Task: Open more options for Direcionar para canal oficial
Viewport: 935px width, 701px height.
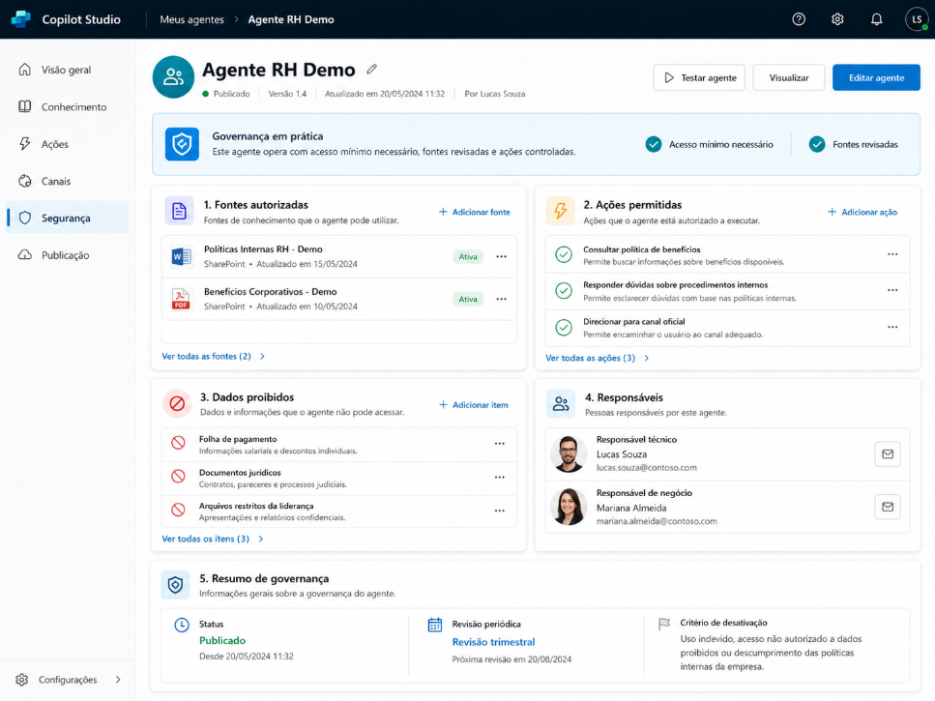Action: pyautogui.click(x=892, y=327)
